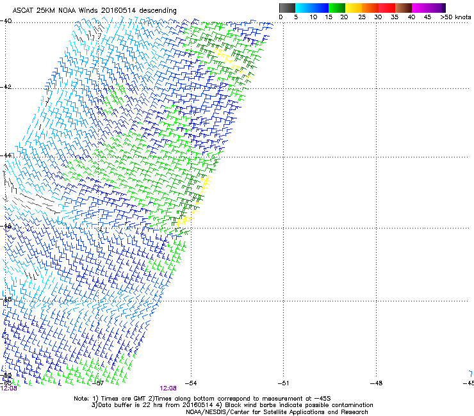Select the green 15-20 knots legend segment

(x=337, y=8)
